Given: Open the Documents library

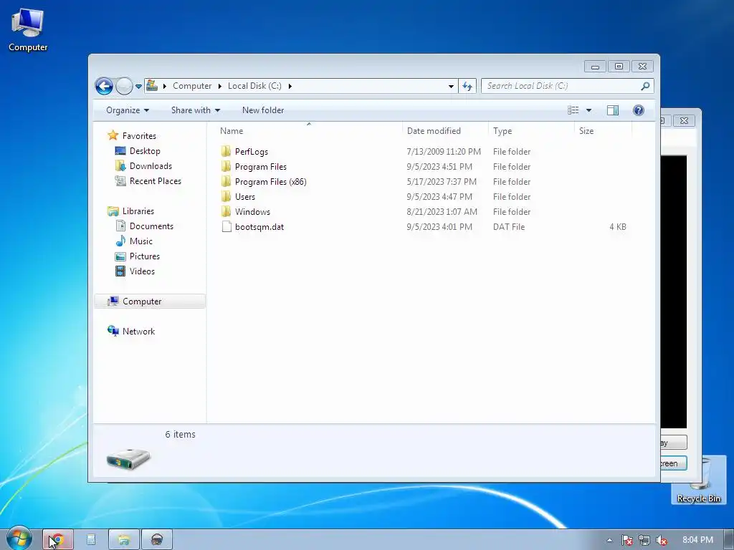Looking at the screenshot, I should 151,226.
